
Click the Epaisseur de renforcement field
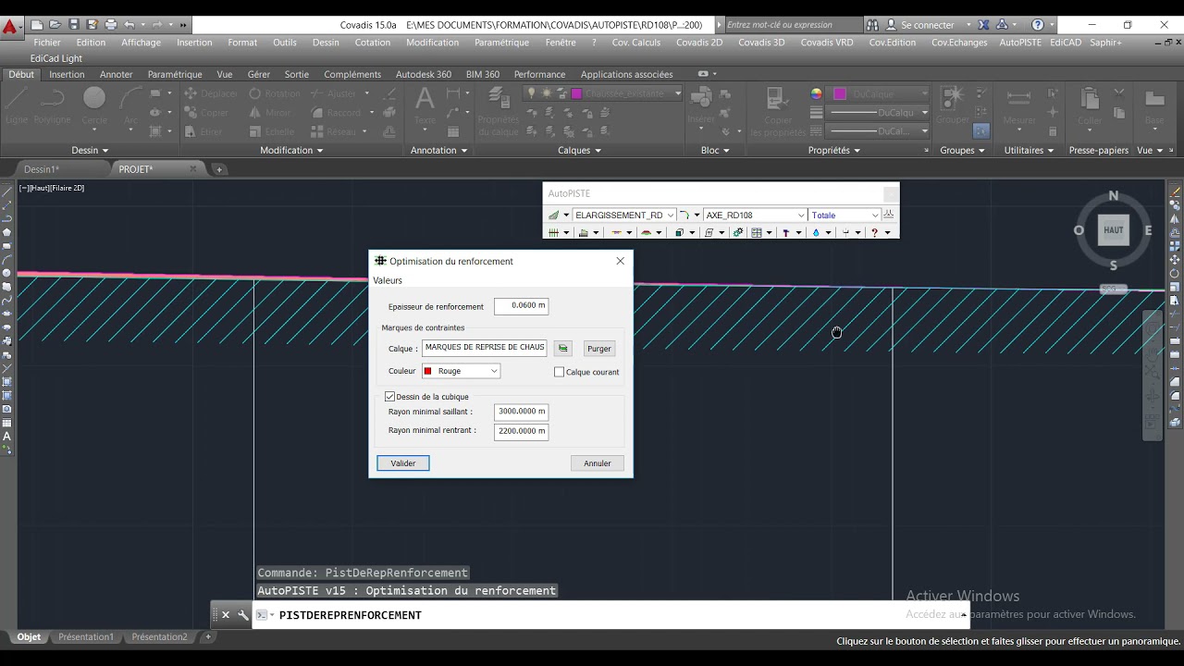(521, 306)
